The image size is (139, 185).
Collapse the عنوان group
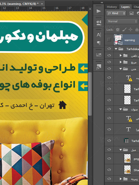click(x=120, y=109)
